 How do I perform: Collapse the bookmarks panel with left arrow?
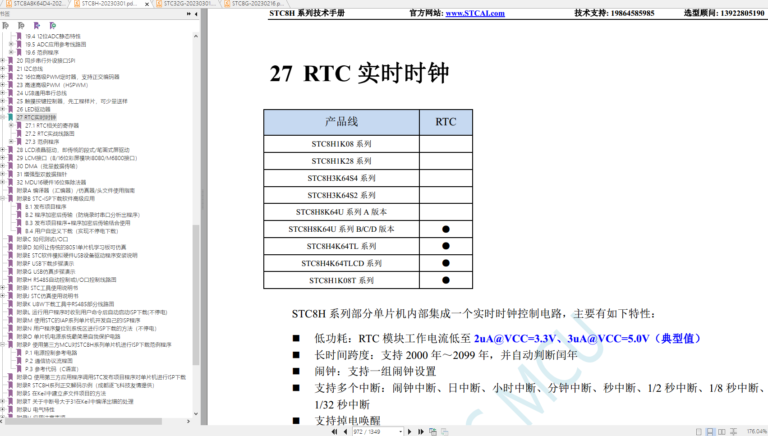(196, 14)
